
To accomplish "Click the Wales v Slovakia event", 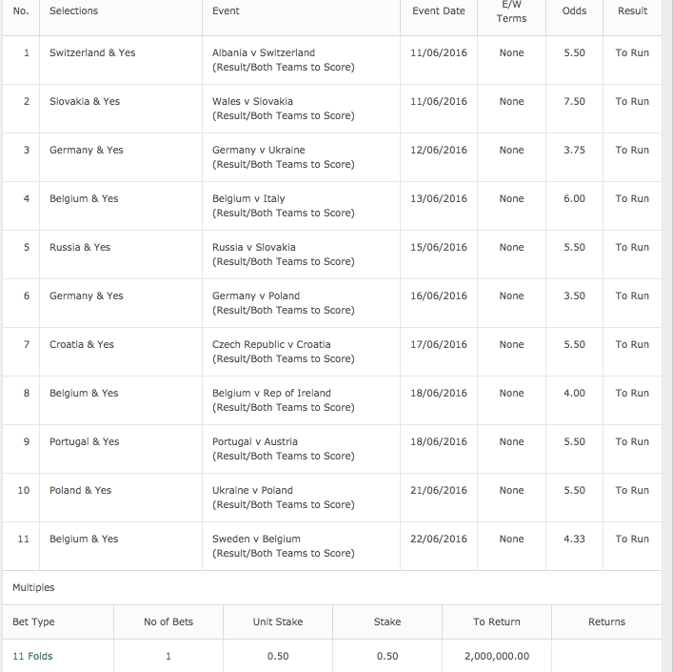I will [284, 109].
